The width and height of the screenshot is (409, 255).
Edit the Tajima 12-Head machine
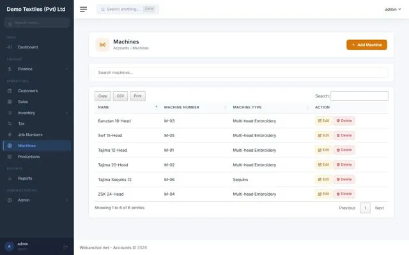point(323,150)
